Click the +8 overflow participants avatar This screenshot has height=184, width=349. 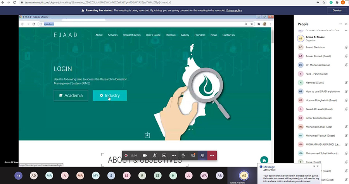coord(19,175)
